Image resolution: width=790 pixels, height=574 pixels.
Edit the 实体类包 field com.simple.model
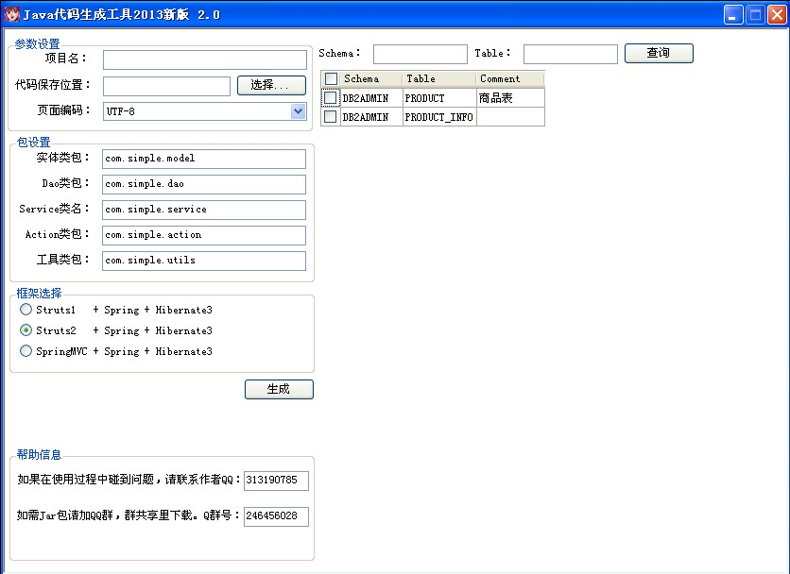coord(204,159)
